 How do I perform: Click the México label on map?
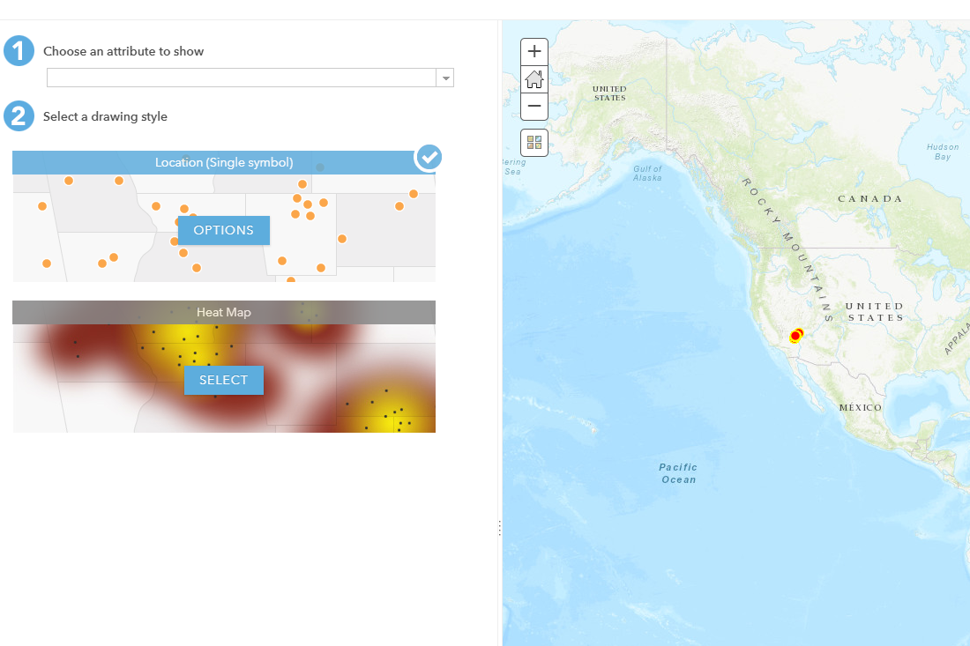click(860, 408)
